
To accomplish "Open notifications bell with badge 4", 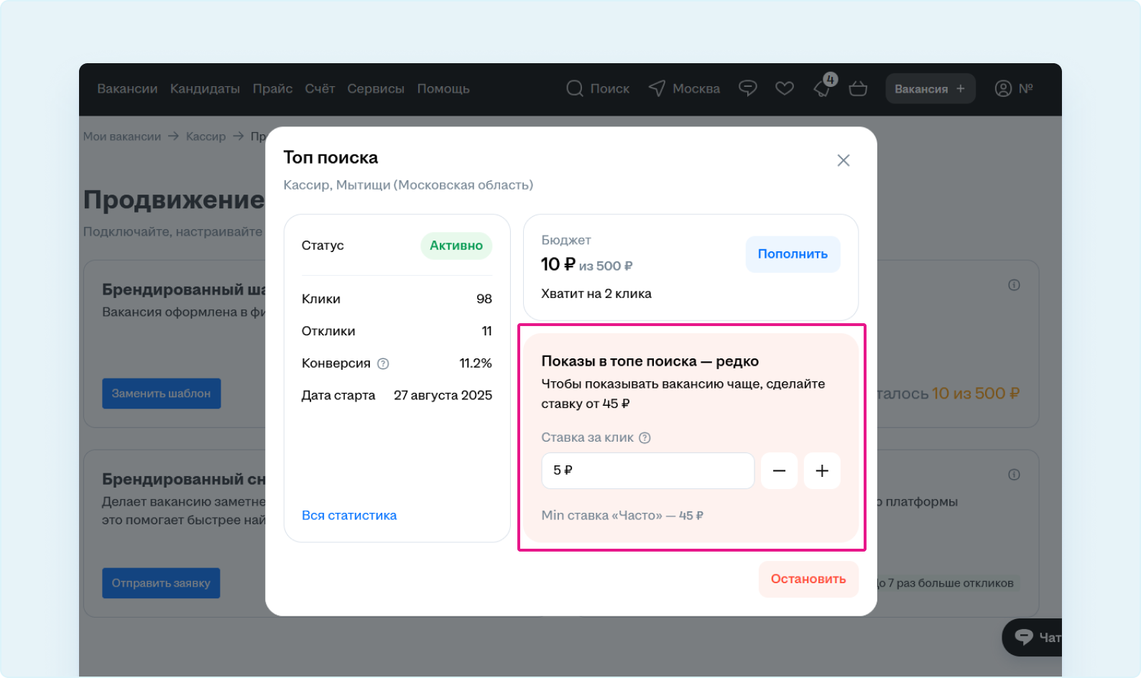I will point(822,88).
